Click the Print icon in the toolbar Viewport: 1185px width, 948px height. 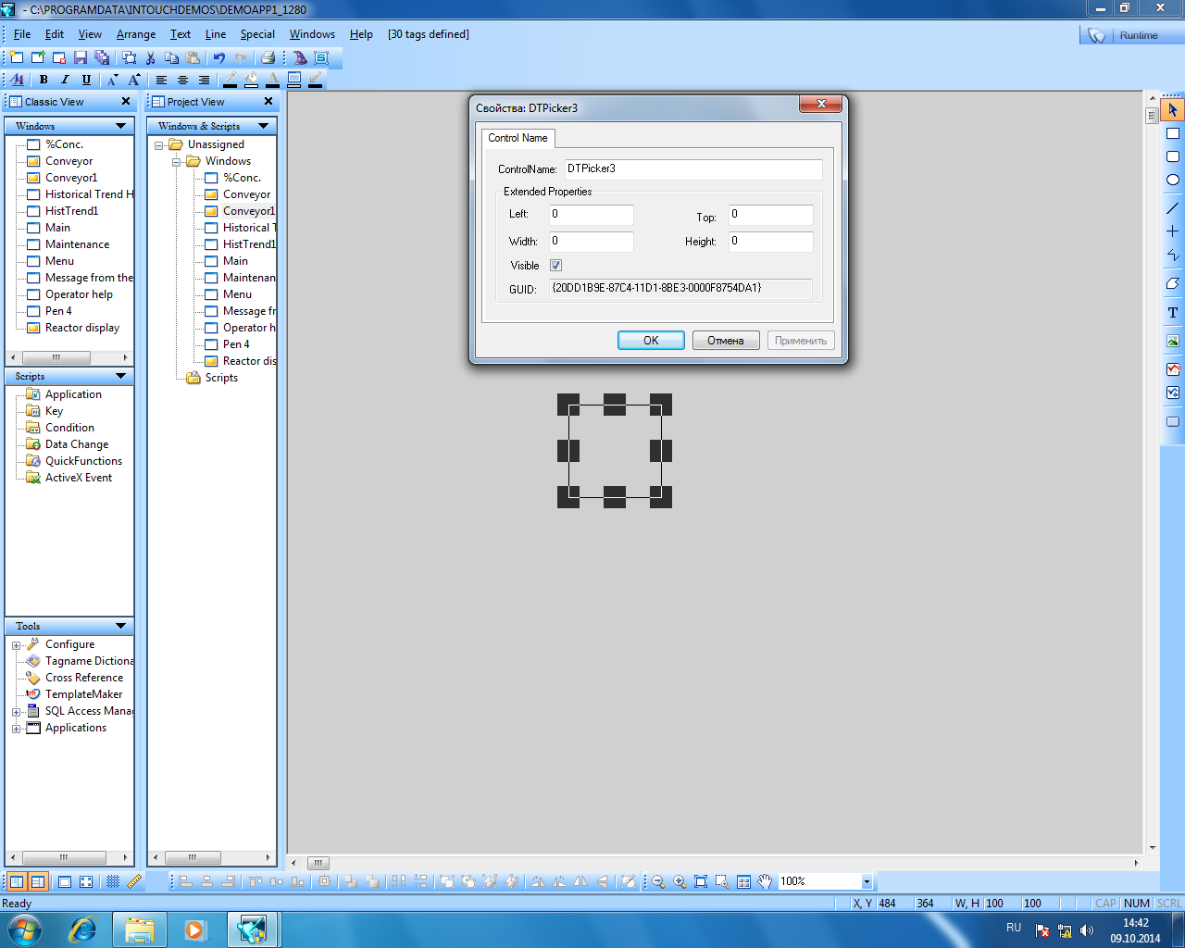(x=268, y=57)
